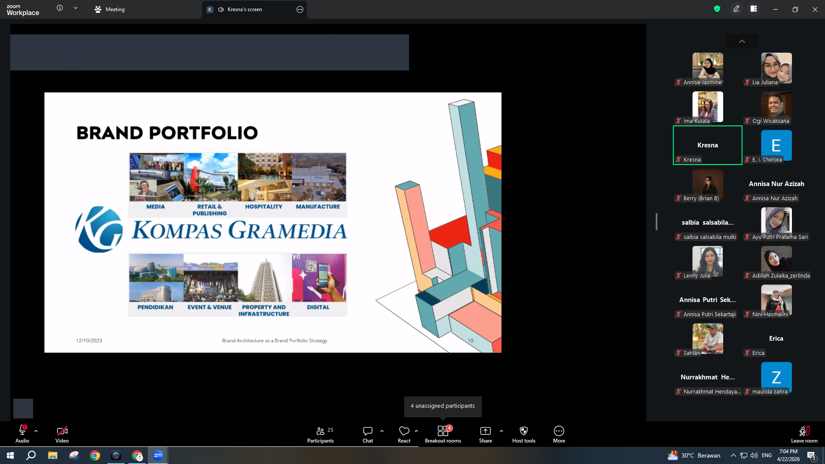This screenshot has height=464, width=825.
Task: Select salbia salsabila mulki's tile
Action: (x=708, y=223)
